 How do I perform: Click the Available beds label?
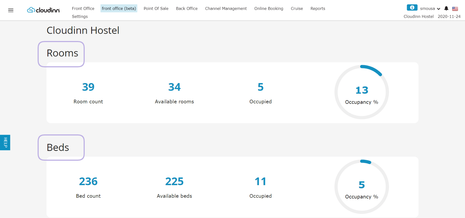coord(174,196)
